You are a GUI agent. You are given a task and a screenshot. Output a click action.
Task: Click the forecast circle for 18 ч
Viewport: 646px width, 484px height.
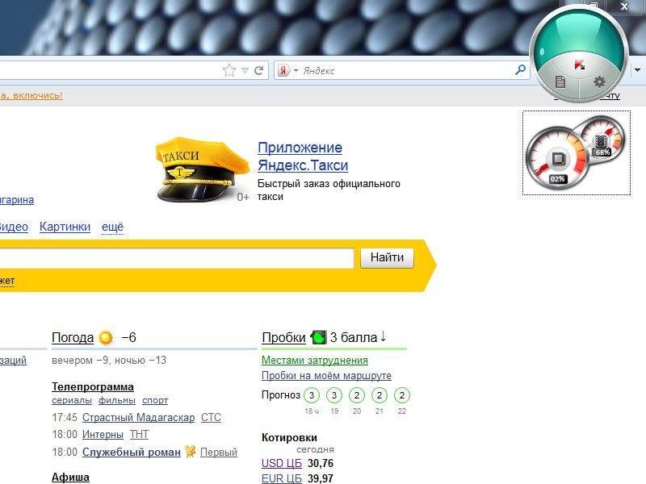click(312, 395)
